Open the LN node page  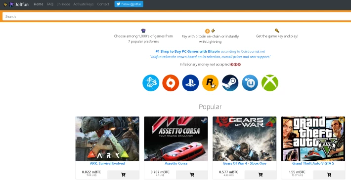[63, 4]
